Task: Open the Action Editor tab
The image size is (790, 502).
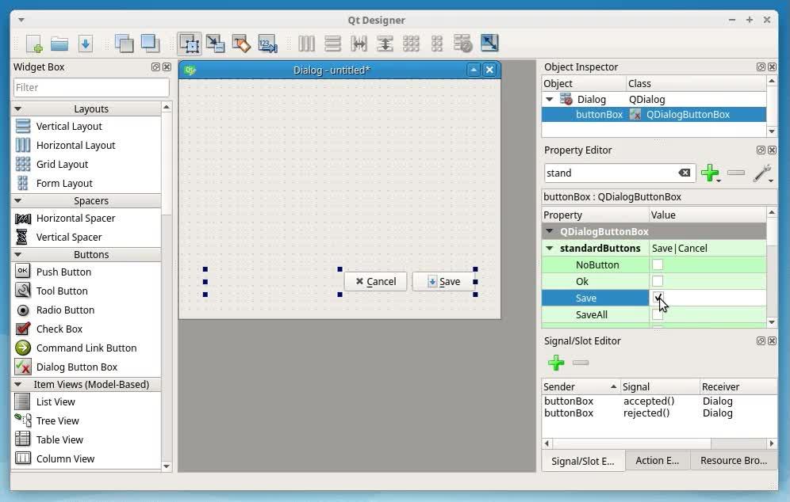Action: click(657, 461)
